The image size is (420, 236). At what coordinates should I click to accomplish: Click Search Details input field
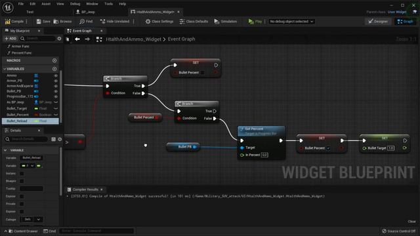[x=26, y=139]
